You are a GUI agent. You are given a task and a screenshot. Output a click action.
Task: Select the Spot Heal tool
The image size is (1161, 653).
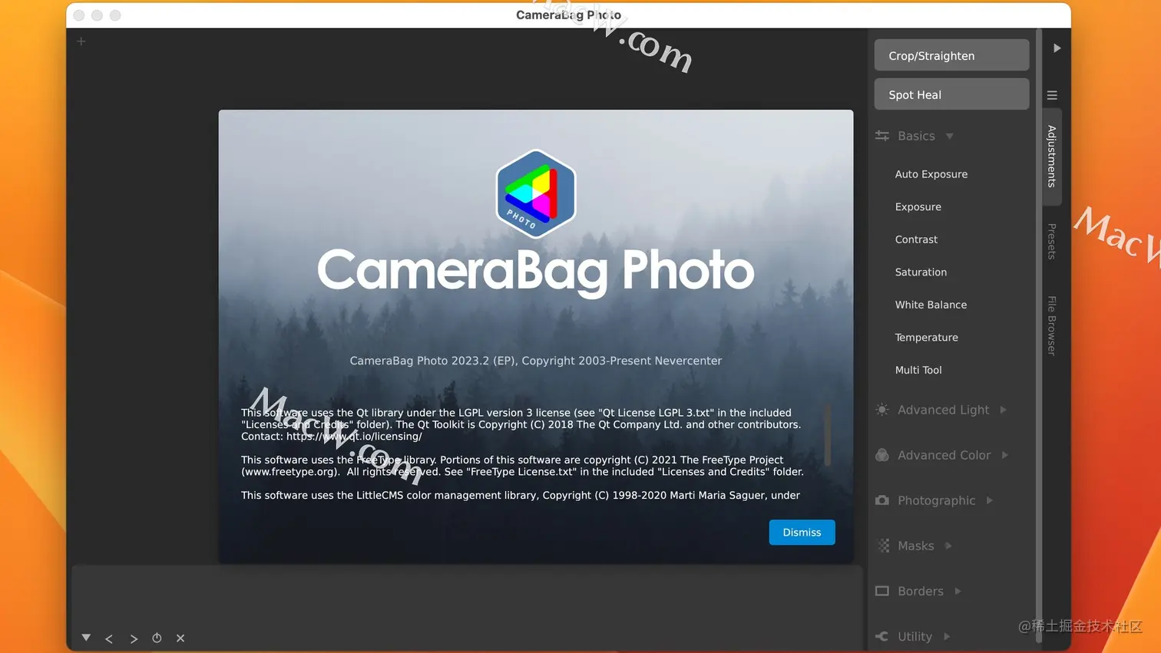click(951, 94)
